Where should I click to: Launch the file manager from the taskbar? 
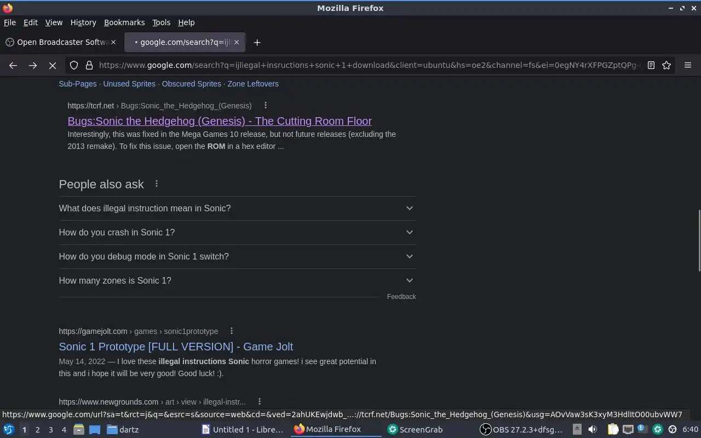(79, 429)
